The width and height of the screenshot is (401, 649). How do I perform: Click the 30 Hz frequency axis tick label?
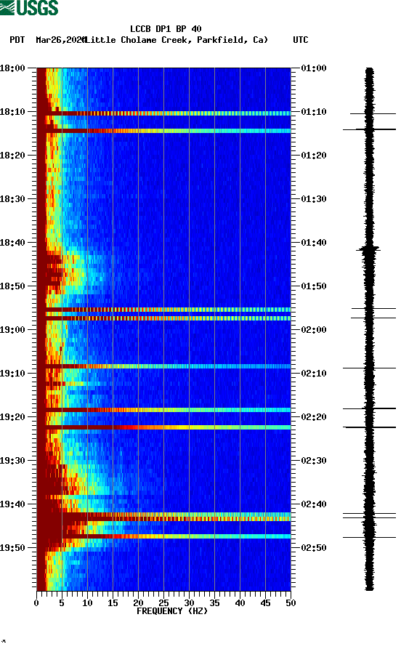(189, 603)
